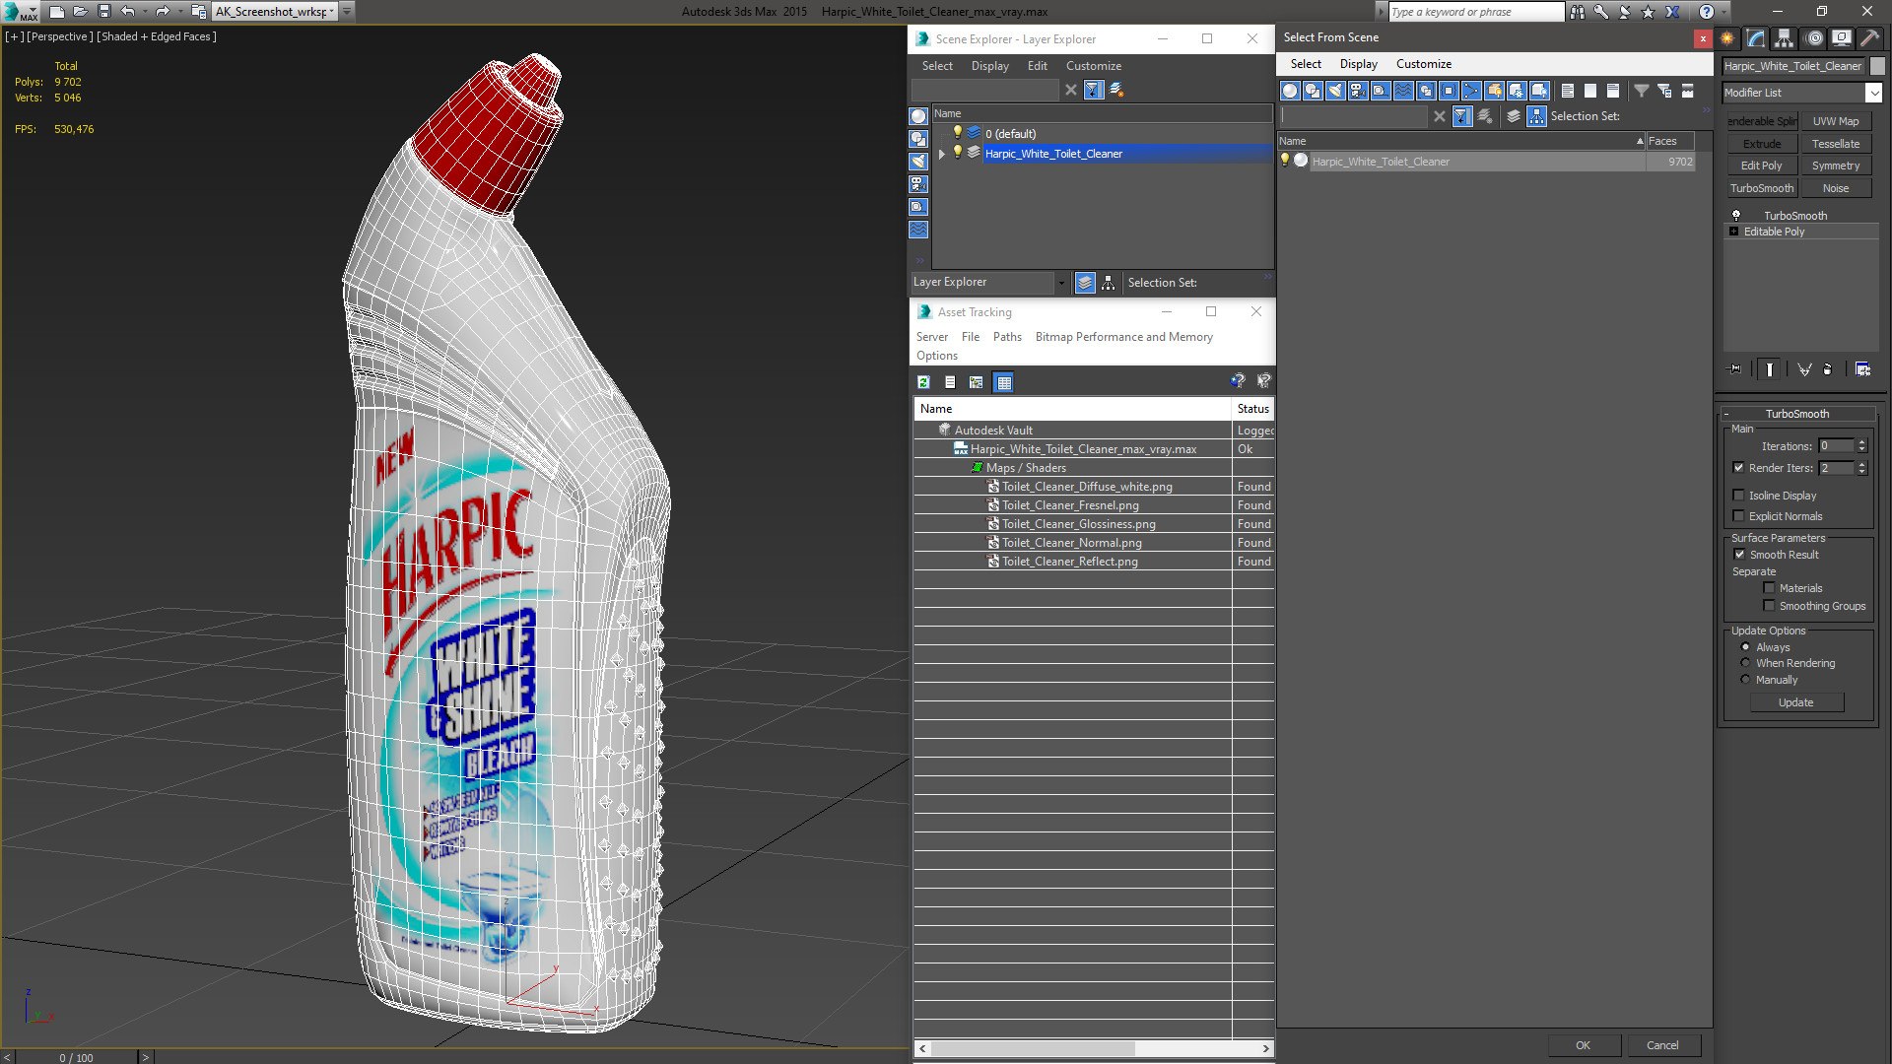Open the Modifier List dropdown
Viewport: 1892px width, 1064px height.
(x=1873, y=93)
